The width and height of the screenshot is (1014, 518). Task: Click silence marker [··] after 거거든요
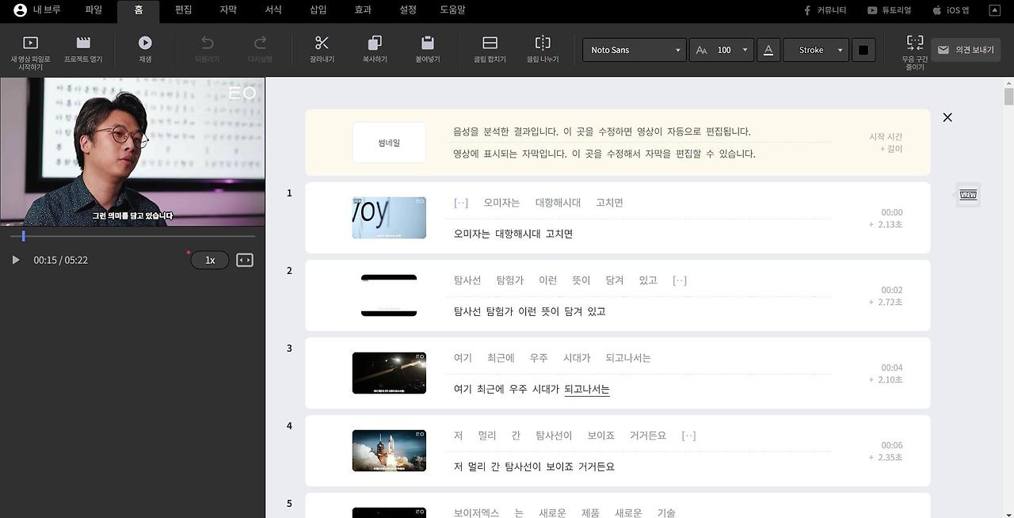tap(688, 436)
